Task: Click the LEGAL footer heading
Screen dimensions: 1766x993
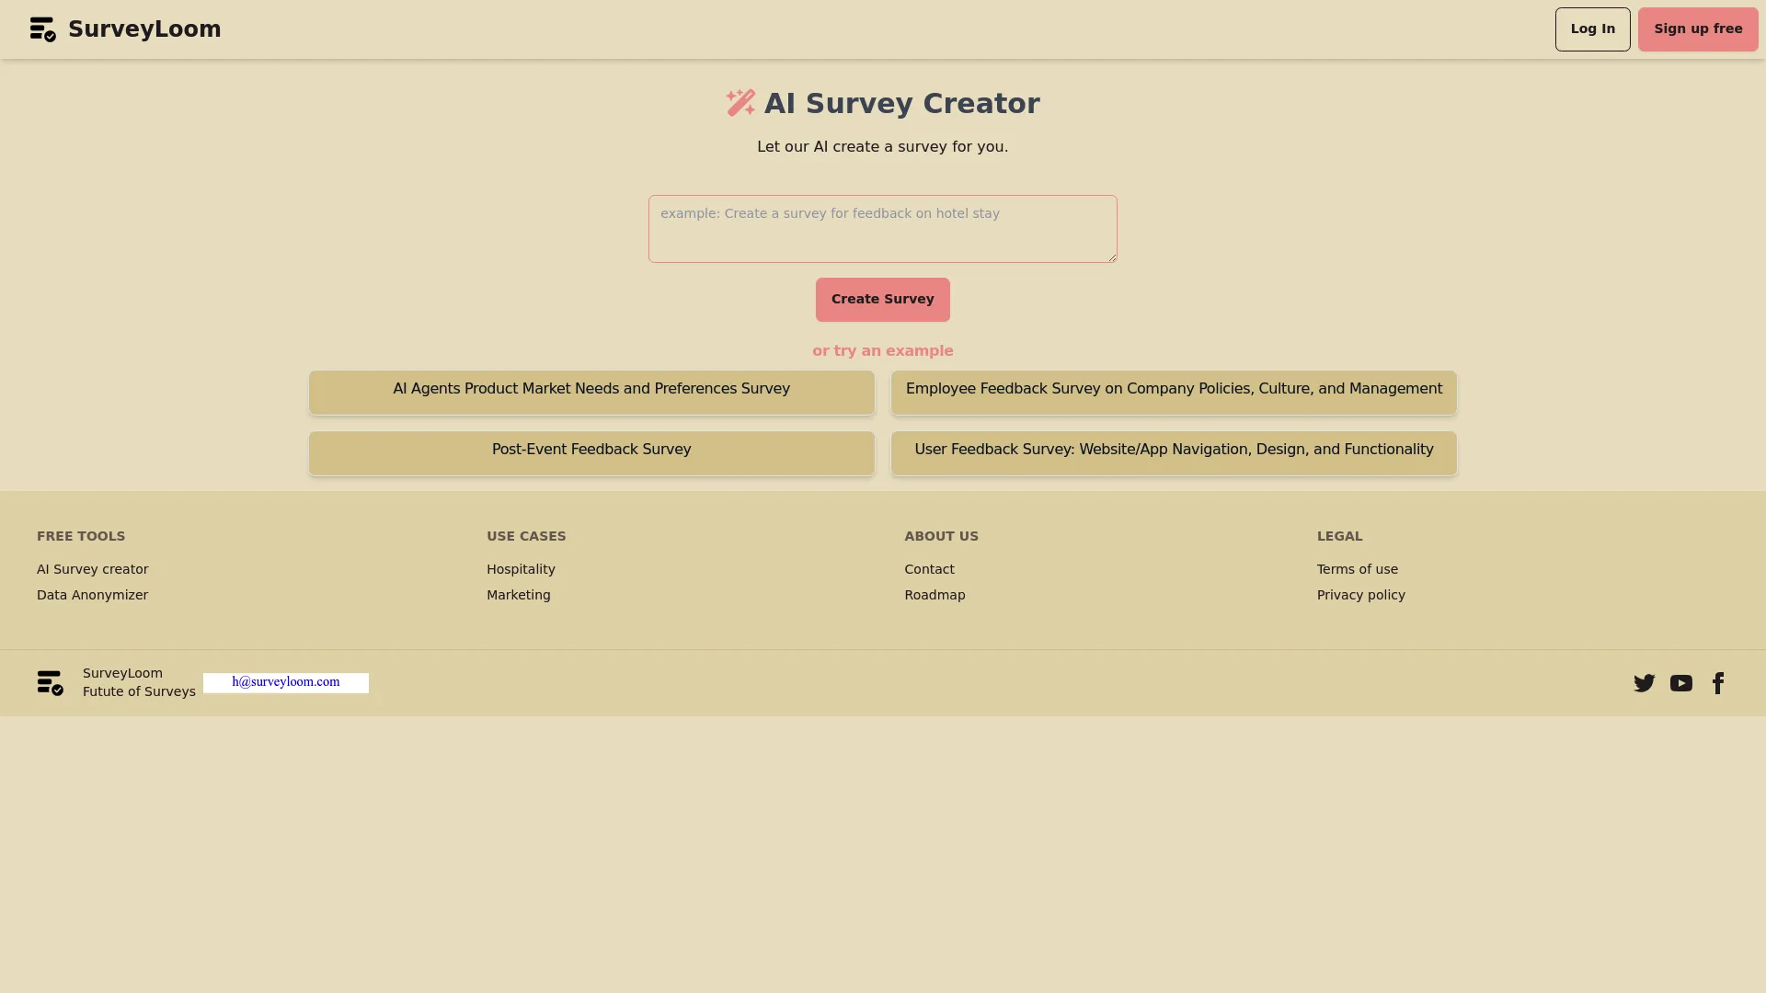Action: 1339,536
